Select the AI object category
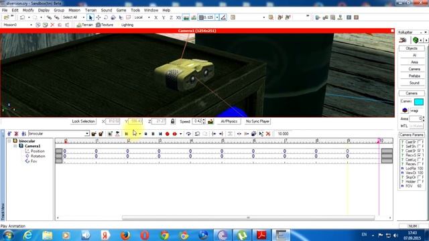 pos(414,55)
